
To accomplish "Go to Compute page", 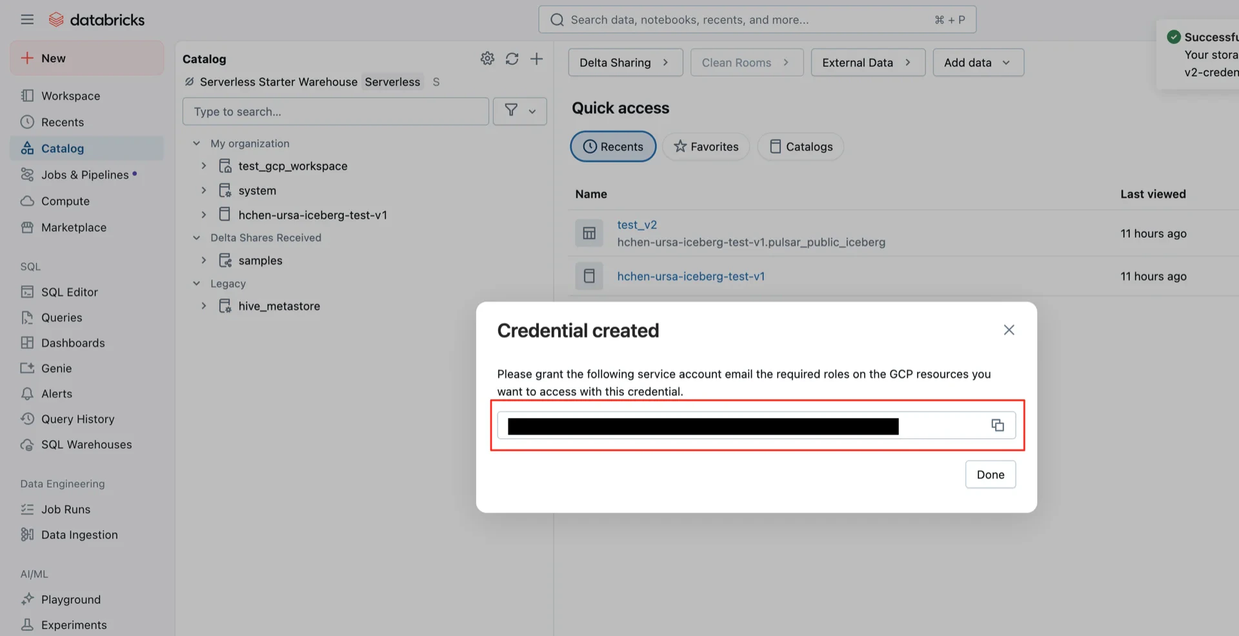I will (87, 201).
